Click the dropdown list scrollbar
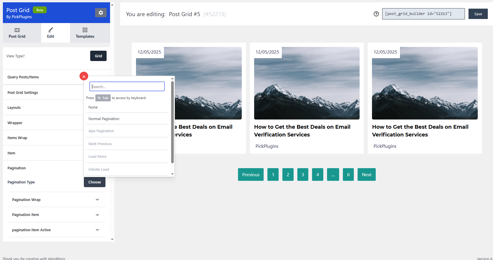Image resolution: width=493 pixels, height=260 pixels. click(x=172, y=122)
